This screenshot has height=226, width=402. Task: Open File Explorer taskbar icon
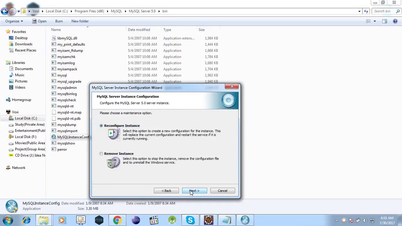(x=44, y=220)
